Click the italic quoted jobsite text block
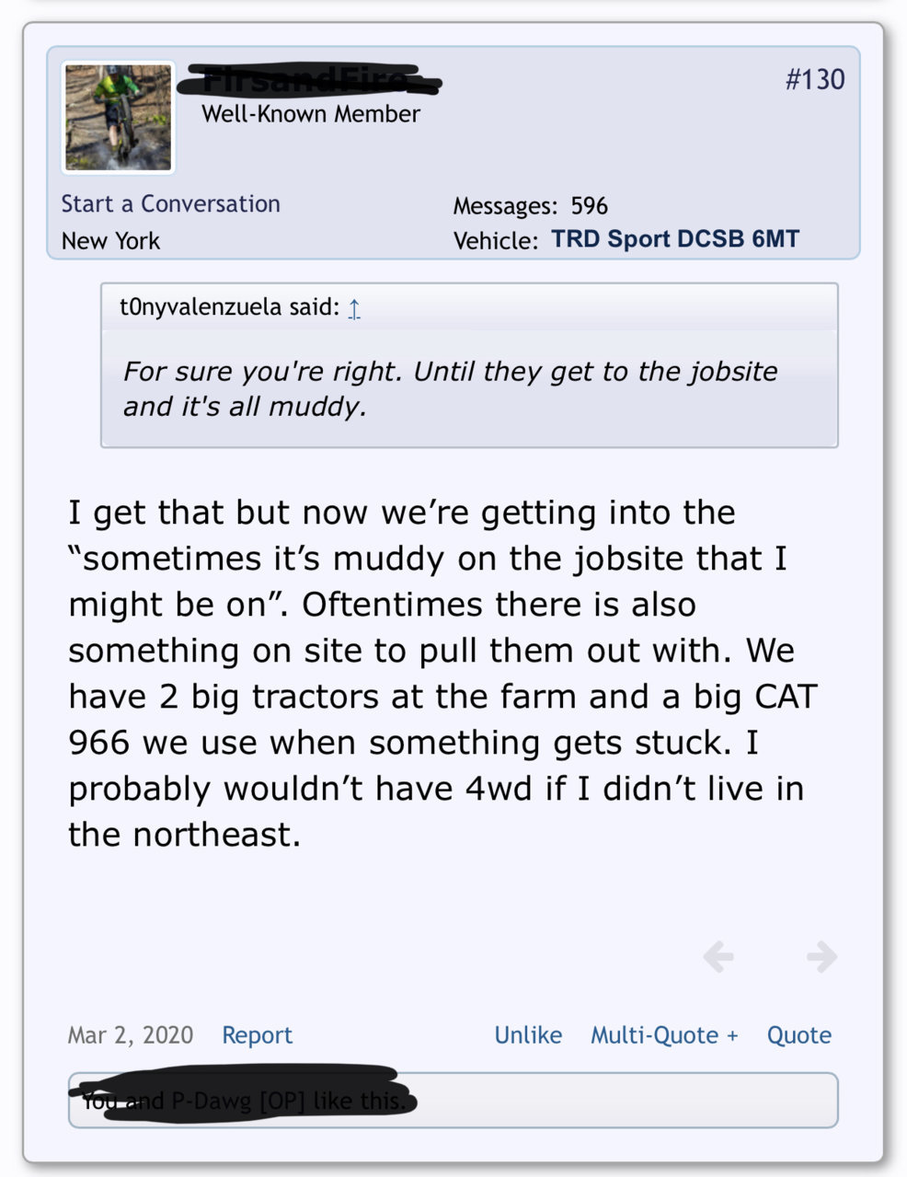 pyautogui.click(x=451, y=388)
